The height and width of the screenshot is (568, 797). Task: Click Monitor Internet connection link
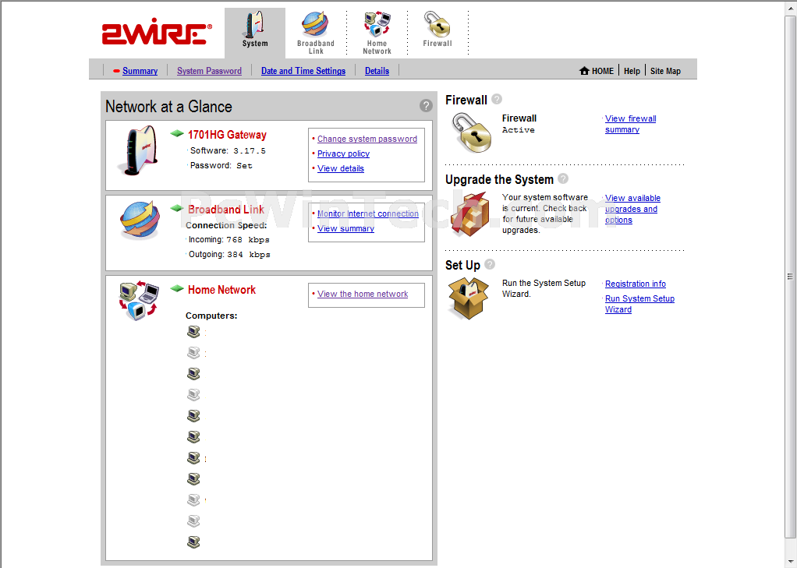(x=368, y=213)
